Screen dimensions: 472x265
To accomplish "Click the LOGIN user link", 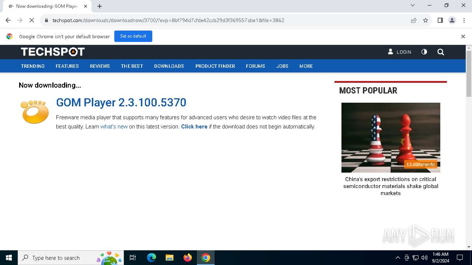I will [399, 52].
